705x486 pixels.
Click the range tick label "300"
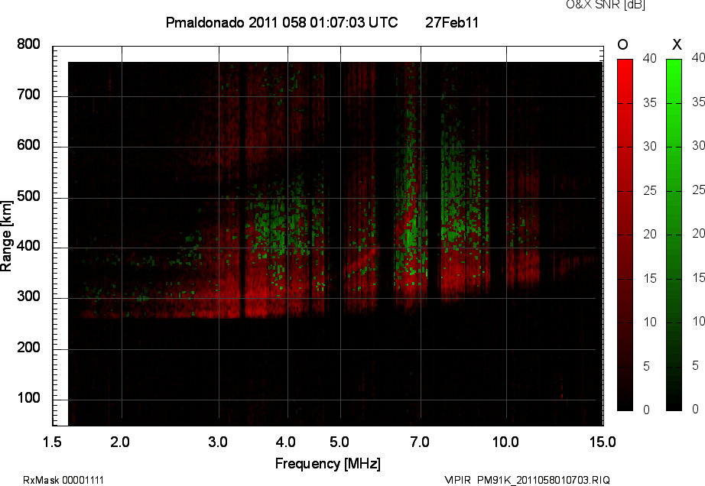coord(29,296)
